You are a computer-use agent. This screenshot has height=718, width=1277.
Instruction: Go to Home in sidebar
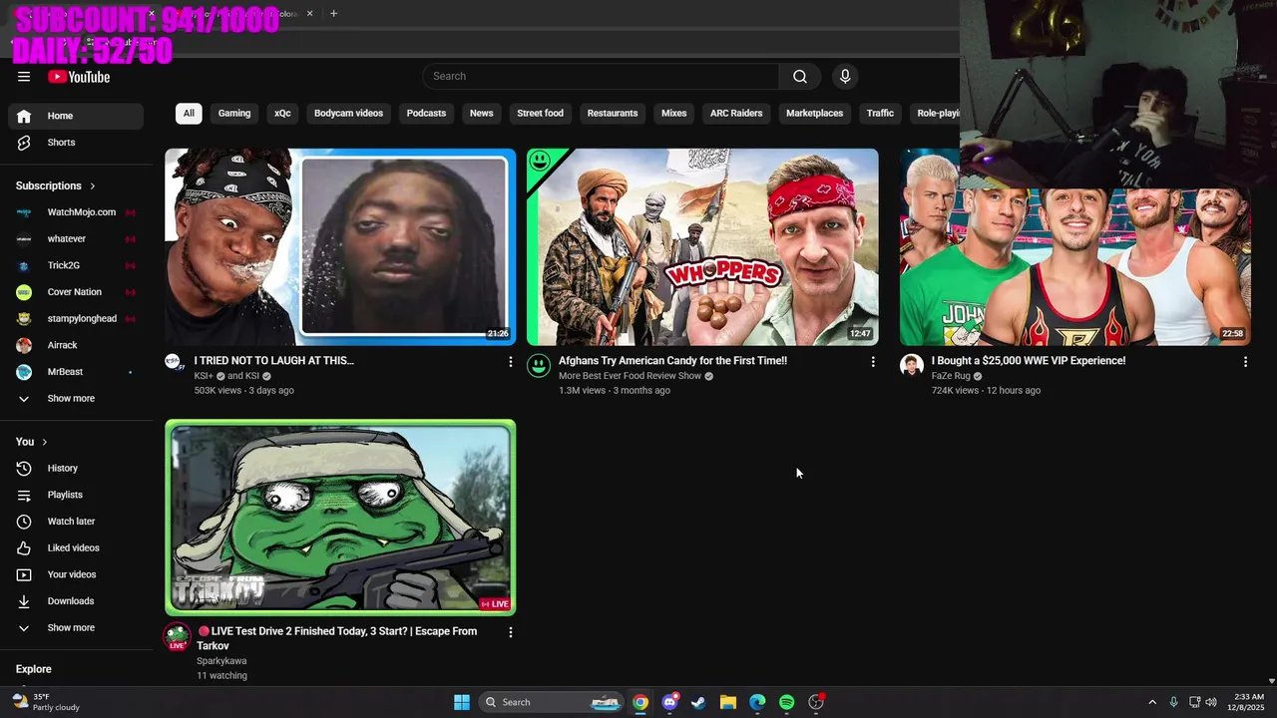[76, 116]
